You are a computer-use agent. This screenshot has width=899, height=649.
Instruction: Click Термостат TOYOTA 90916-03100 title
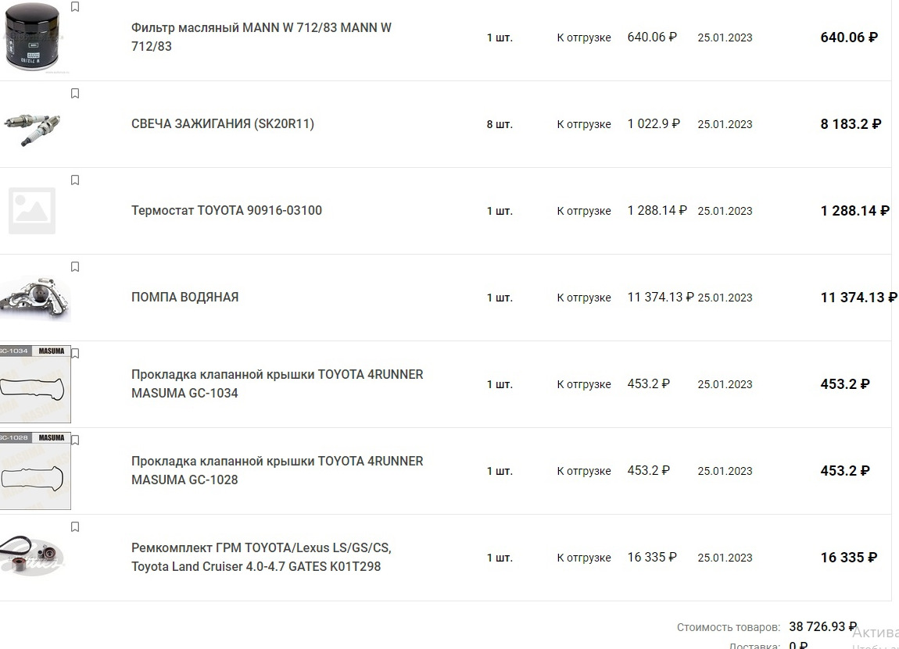coord(227,210)
